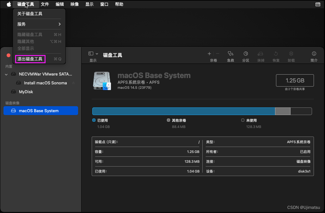Click the 128.3 MB value under 未使用 legend
325x213 pixels.
pos(254,127)
